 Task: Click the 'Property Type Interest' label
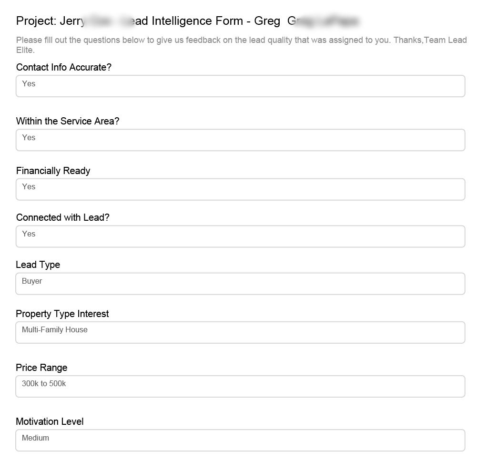62,314
